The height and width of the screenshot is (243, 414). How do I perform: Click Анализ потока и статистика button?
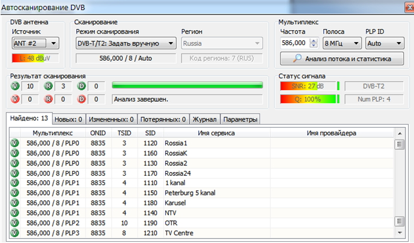coord(341,59)
